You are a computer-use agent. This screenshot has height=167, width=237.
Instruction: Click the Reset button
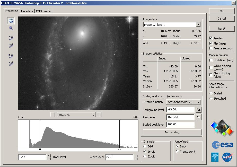coord(222,29)
